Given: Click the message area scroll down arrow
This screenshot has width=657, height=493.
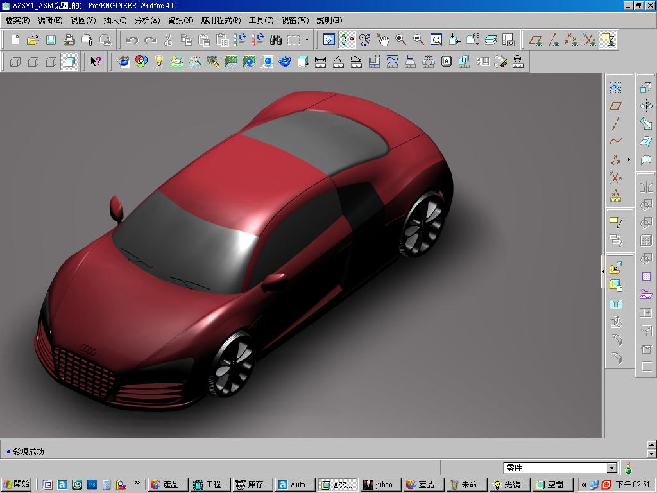Looking at the screenshot, I should (652, 454).
